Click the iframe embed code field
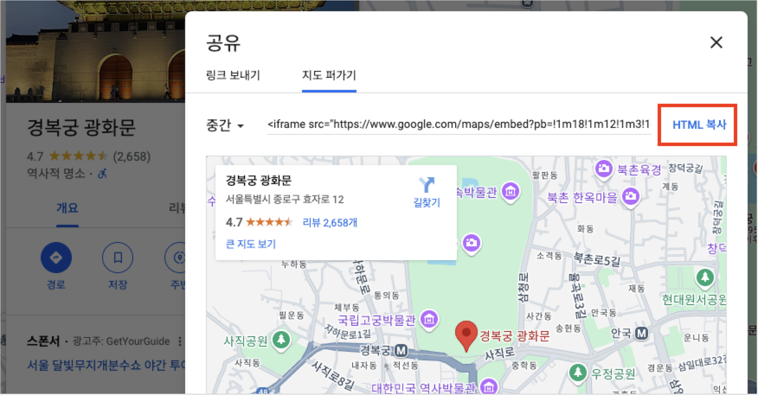Screen dimensions: 758x395 click(x=459, y=124)
